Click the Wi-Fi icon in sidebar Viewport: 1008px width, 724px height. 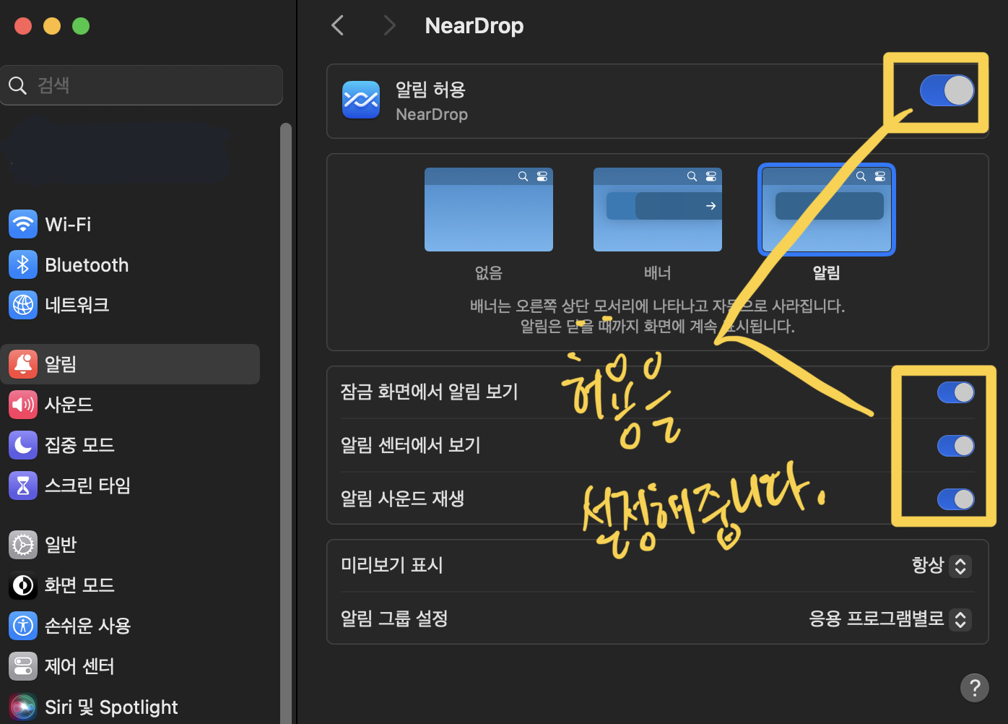(x=23, y=224)
